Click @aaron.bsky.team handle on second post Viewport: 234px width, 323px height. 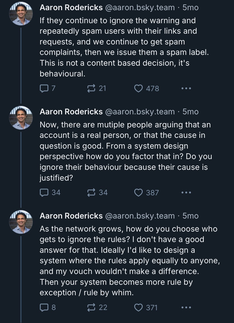140,112
